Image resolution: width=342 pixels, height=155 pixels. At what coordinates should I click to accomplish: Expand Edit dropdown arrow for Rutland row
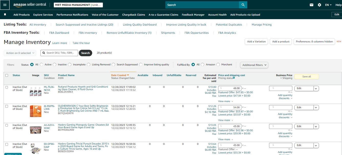pyautogui.click(x=316, y=88)
